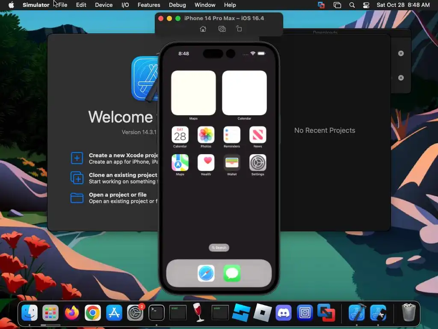This screenshot has width=438, height=329.
Task: Dismiss the first item in the Downloads panel
Action: pyautogui.click(x=401, y=54)
